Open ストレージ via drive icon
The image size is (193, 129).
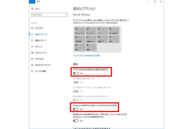[x=32, y=47]
